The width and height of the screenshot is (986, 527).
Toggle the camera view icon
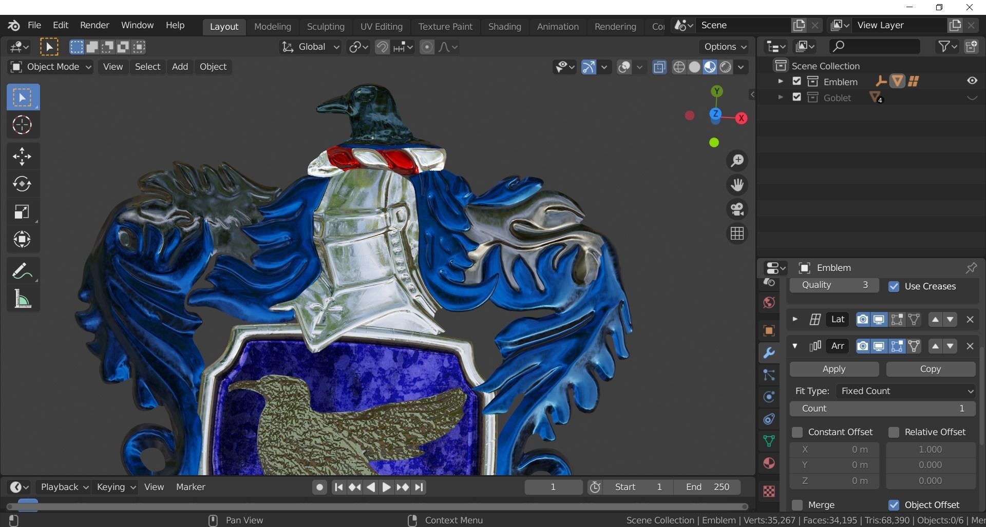pyautogui.click(x=737, y=209)
